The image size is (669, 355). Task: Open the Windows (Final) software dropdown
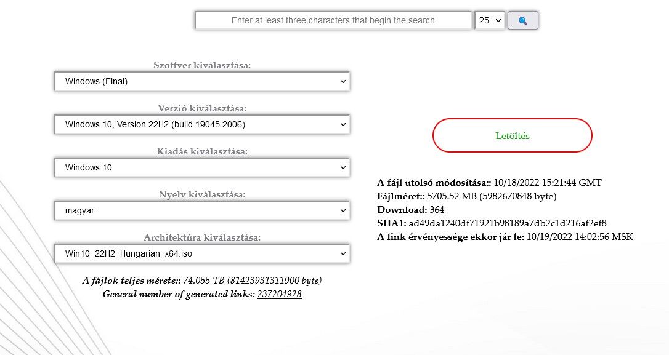point(202,81)
